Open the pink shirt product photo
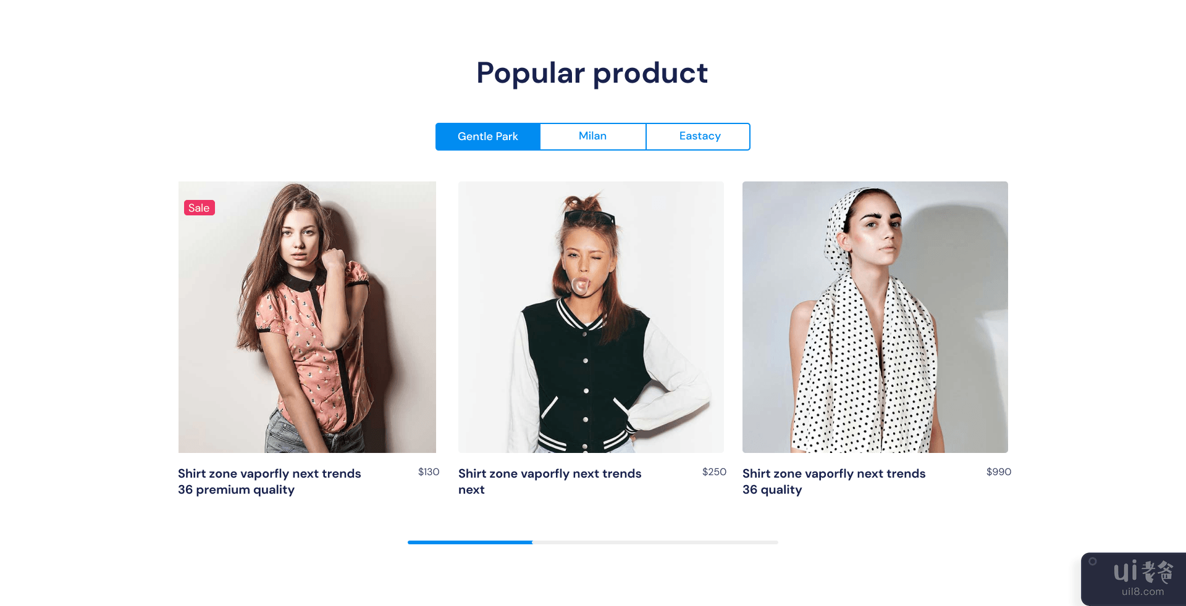The height and width of the screenshot is (606, 1186). click(307, 317)
